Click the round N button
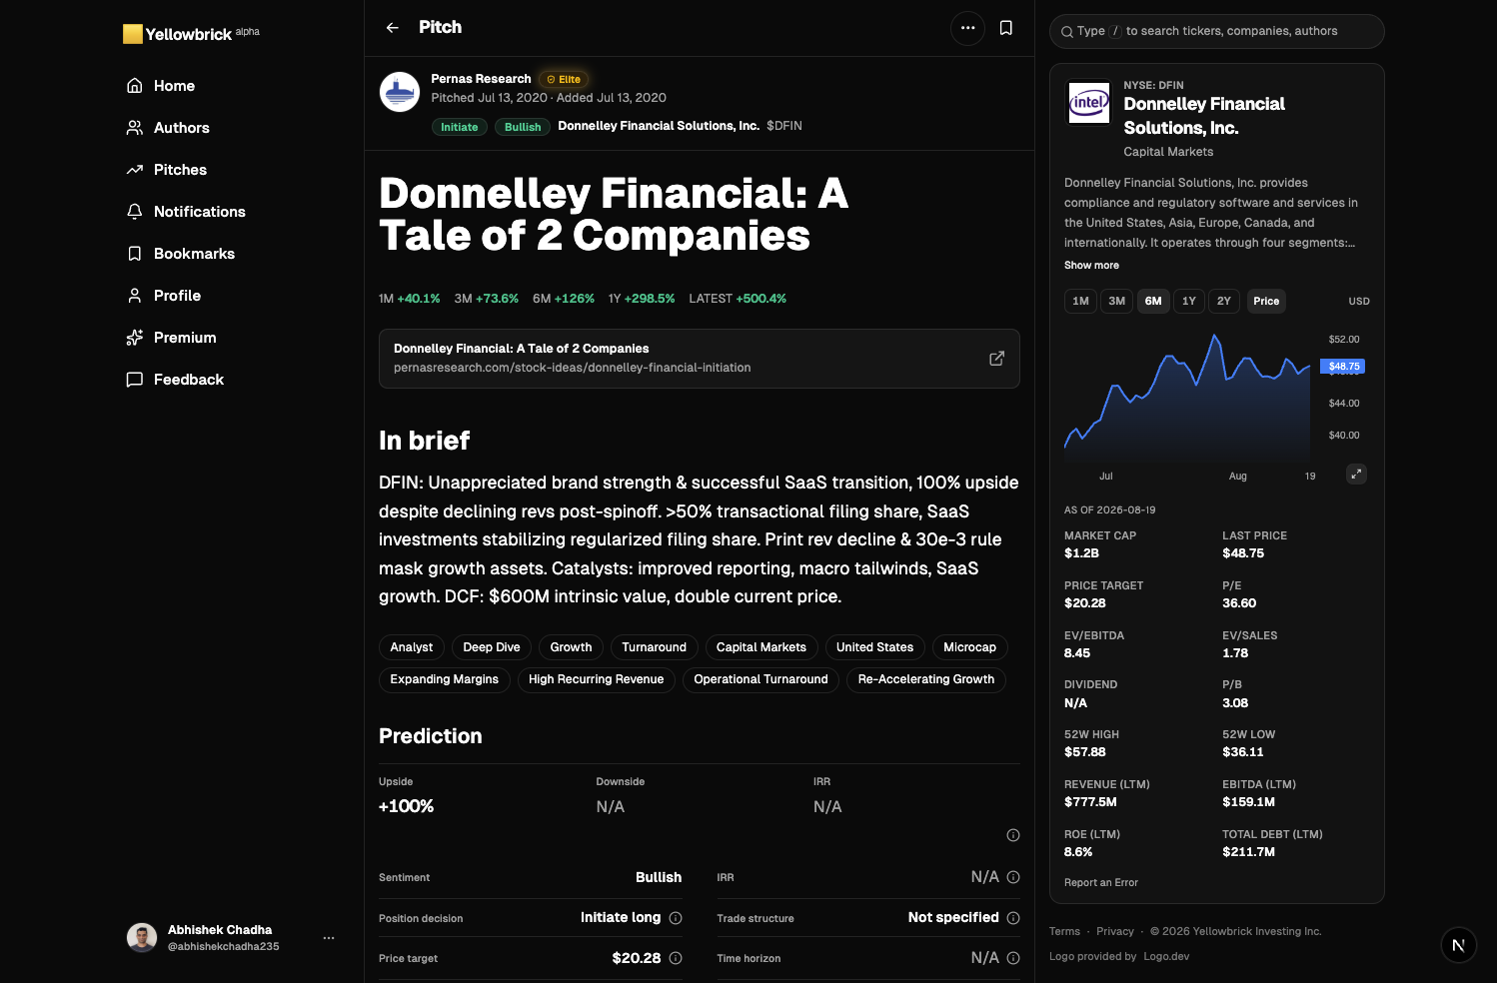Viewport: 1497px width, 983px height. 1459,945
